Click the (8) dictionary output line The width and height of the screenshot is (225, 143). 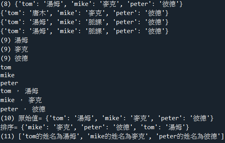click(92, 4)
